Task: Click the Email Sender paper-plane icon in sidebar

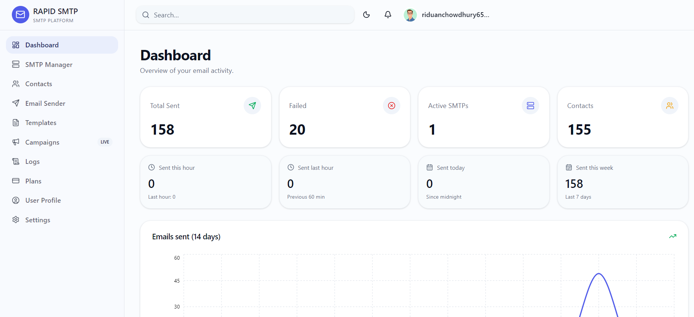Action: pos(16,103)
